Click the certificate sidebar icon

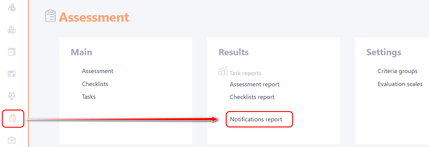pyautogui.click(x=12, y=74)
